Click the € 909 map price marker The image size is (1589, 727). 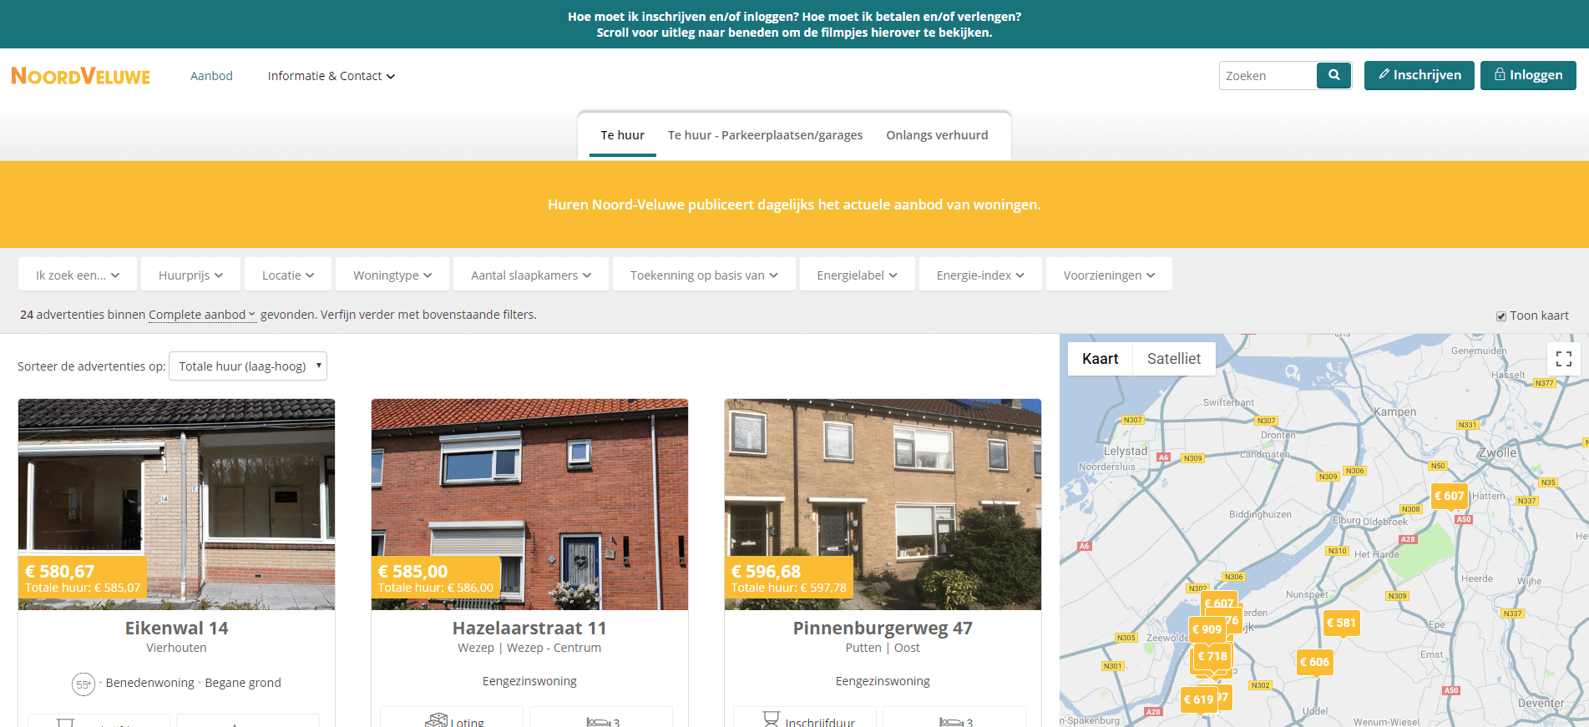click(x=1206, y=629)
